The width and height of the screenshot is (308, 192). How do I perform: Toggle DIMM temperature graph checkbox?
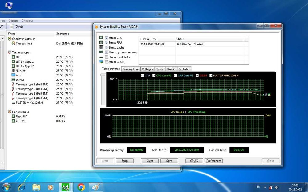point(197,76)
